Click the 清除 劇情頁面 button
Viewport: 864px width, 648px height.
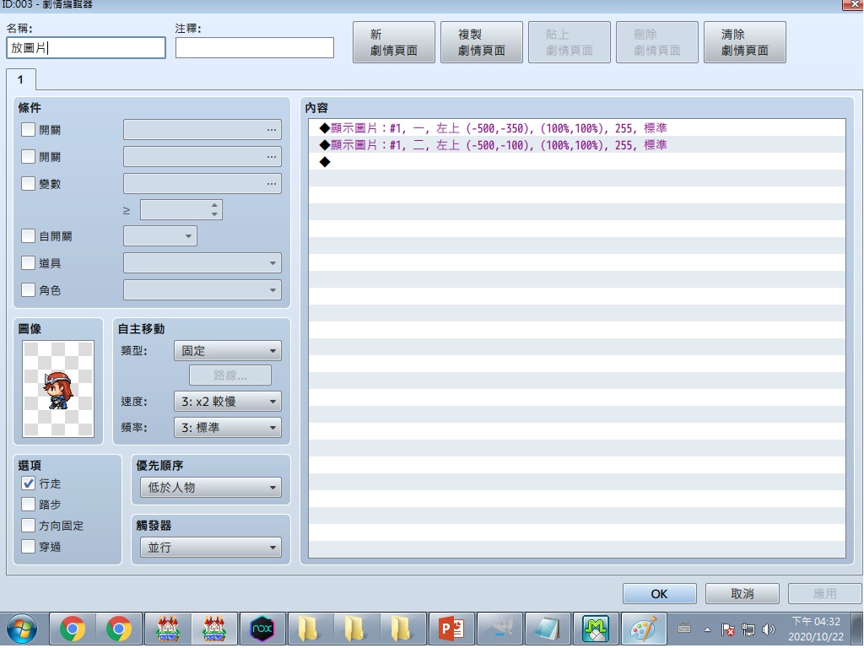click(745, 42)
